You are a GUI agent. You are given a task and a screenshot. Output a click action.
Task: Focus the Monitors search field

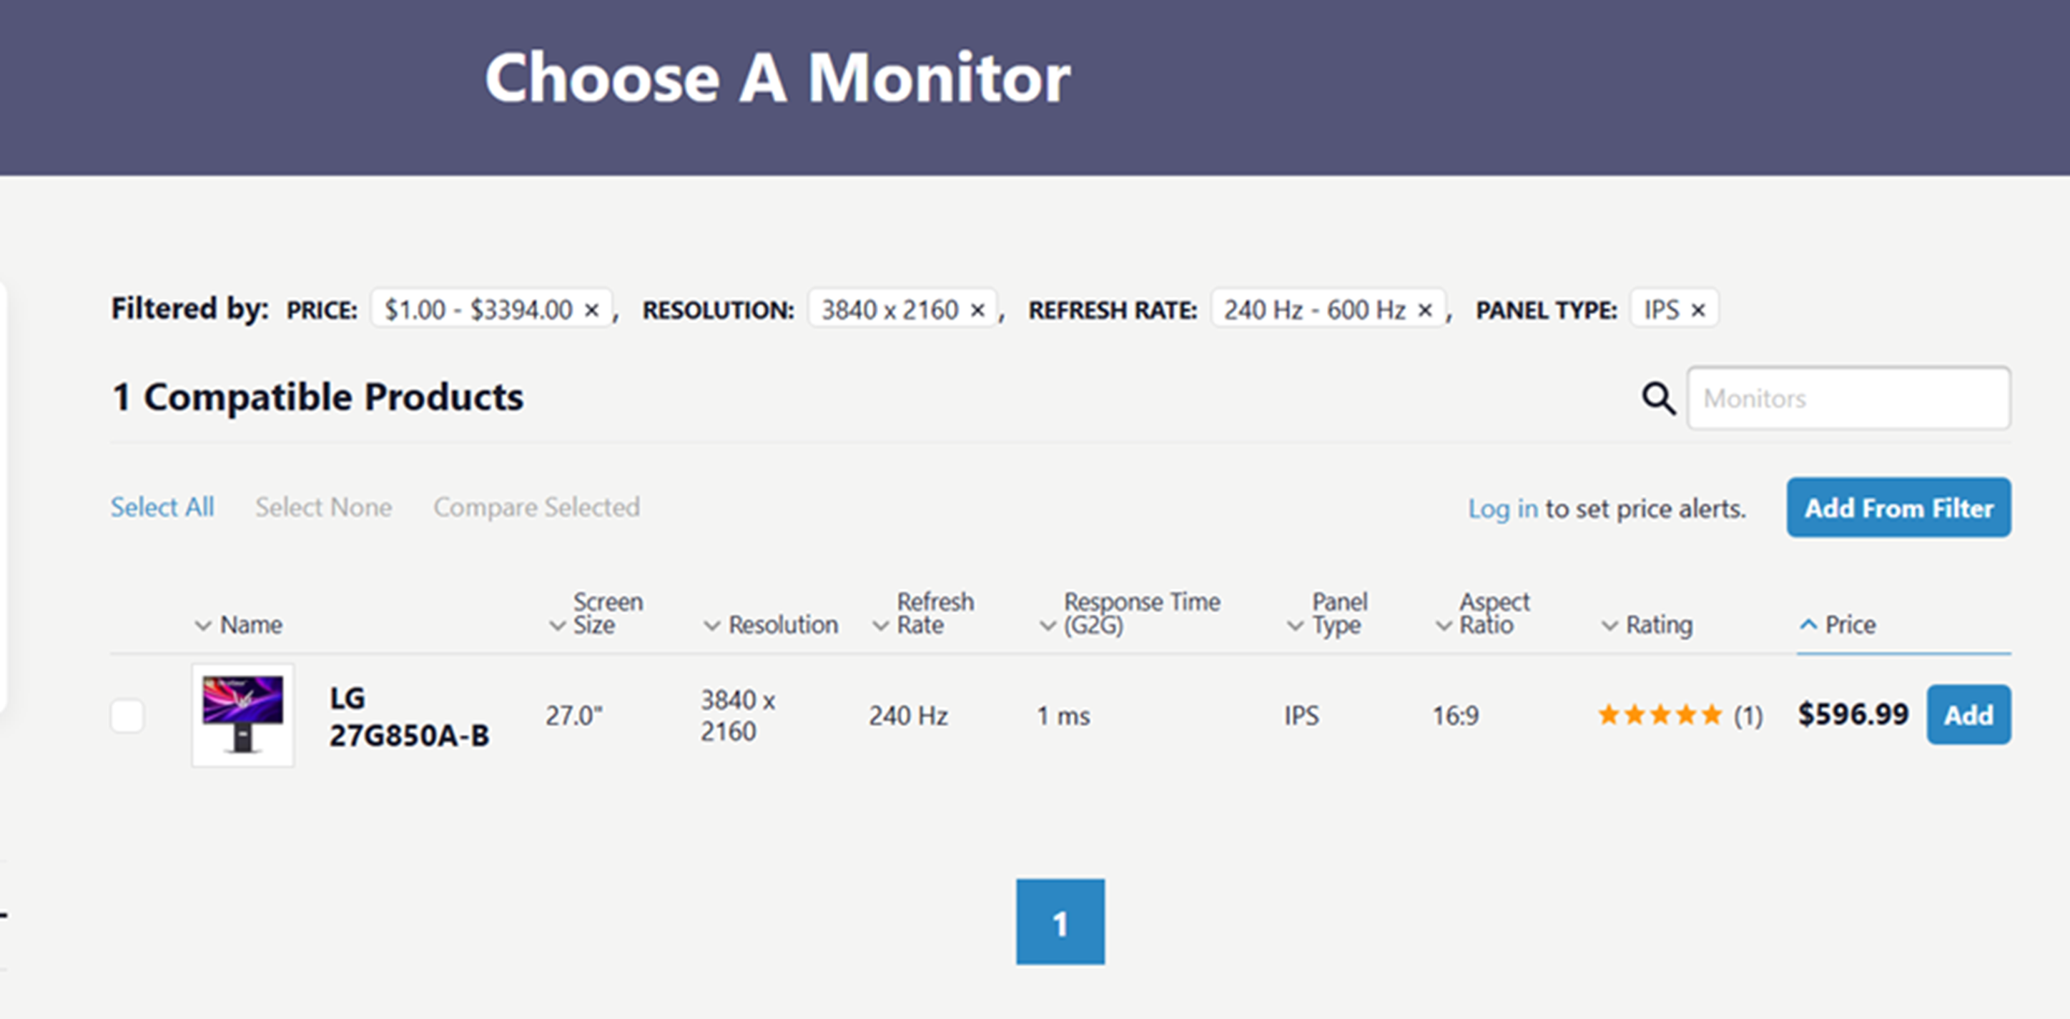[x=1848, y=398]
